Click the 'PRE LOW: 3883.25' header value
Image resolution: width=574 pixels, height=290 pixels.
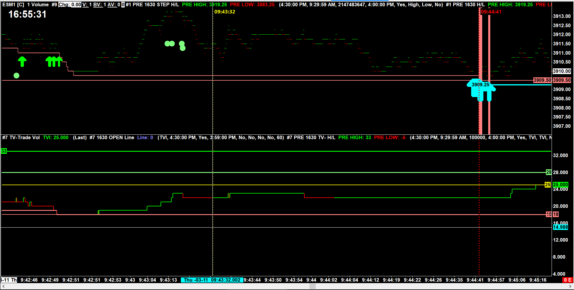pos(252,4)
